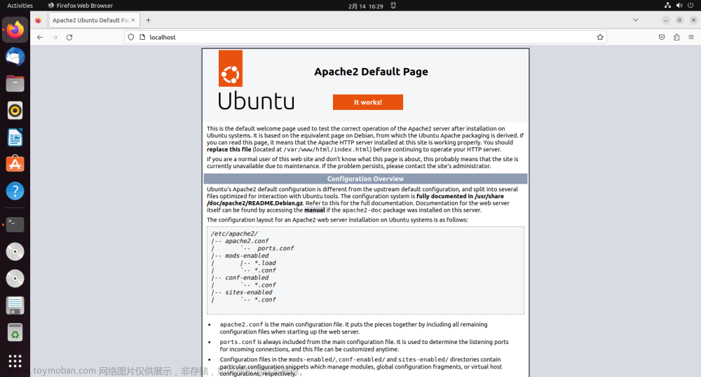Click the network status icon in top bar
The height and width of the screenshot is (377, 701).
(667, 6)
